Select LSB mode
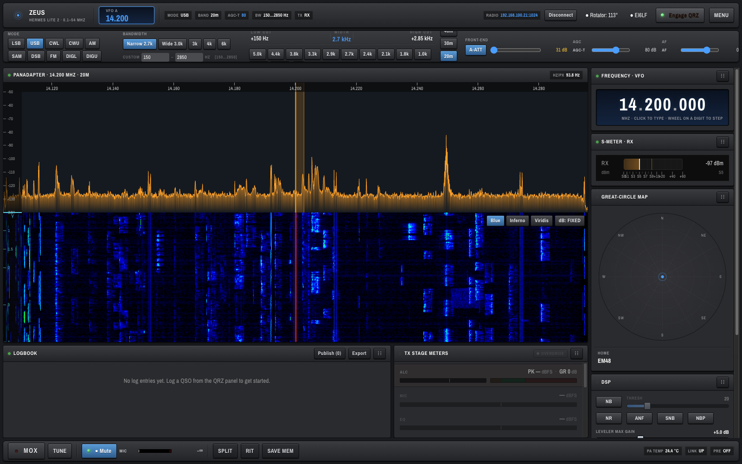 coord(16,44)
